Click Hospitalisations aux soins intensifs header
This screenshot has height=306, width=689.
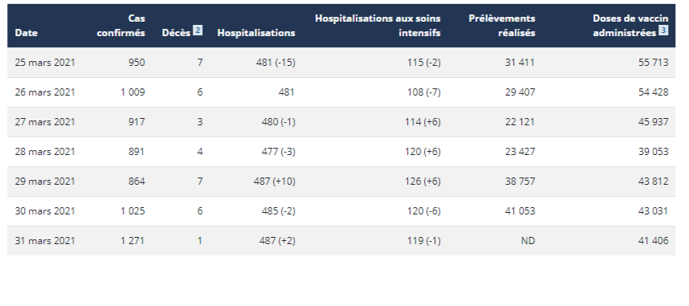377,26
